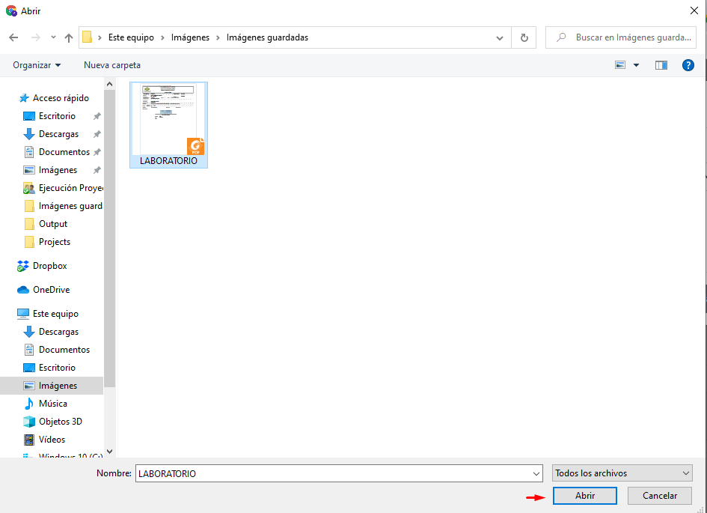Click the Back navigation arrow
707x513 pixels.
point(13,37)
